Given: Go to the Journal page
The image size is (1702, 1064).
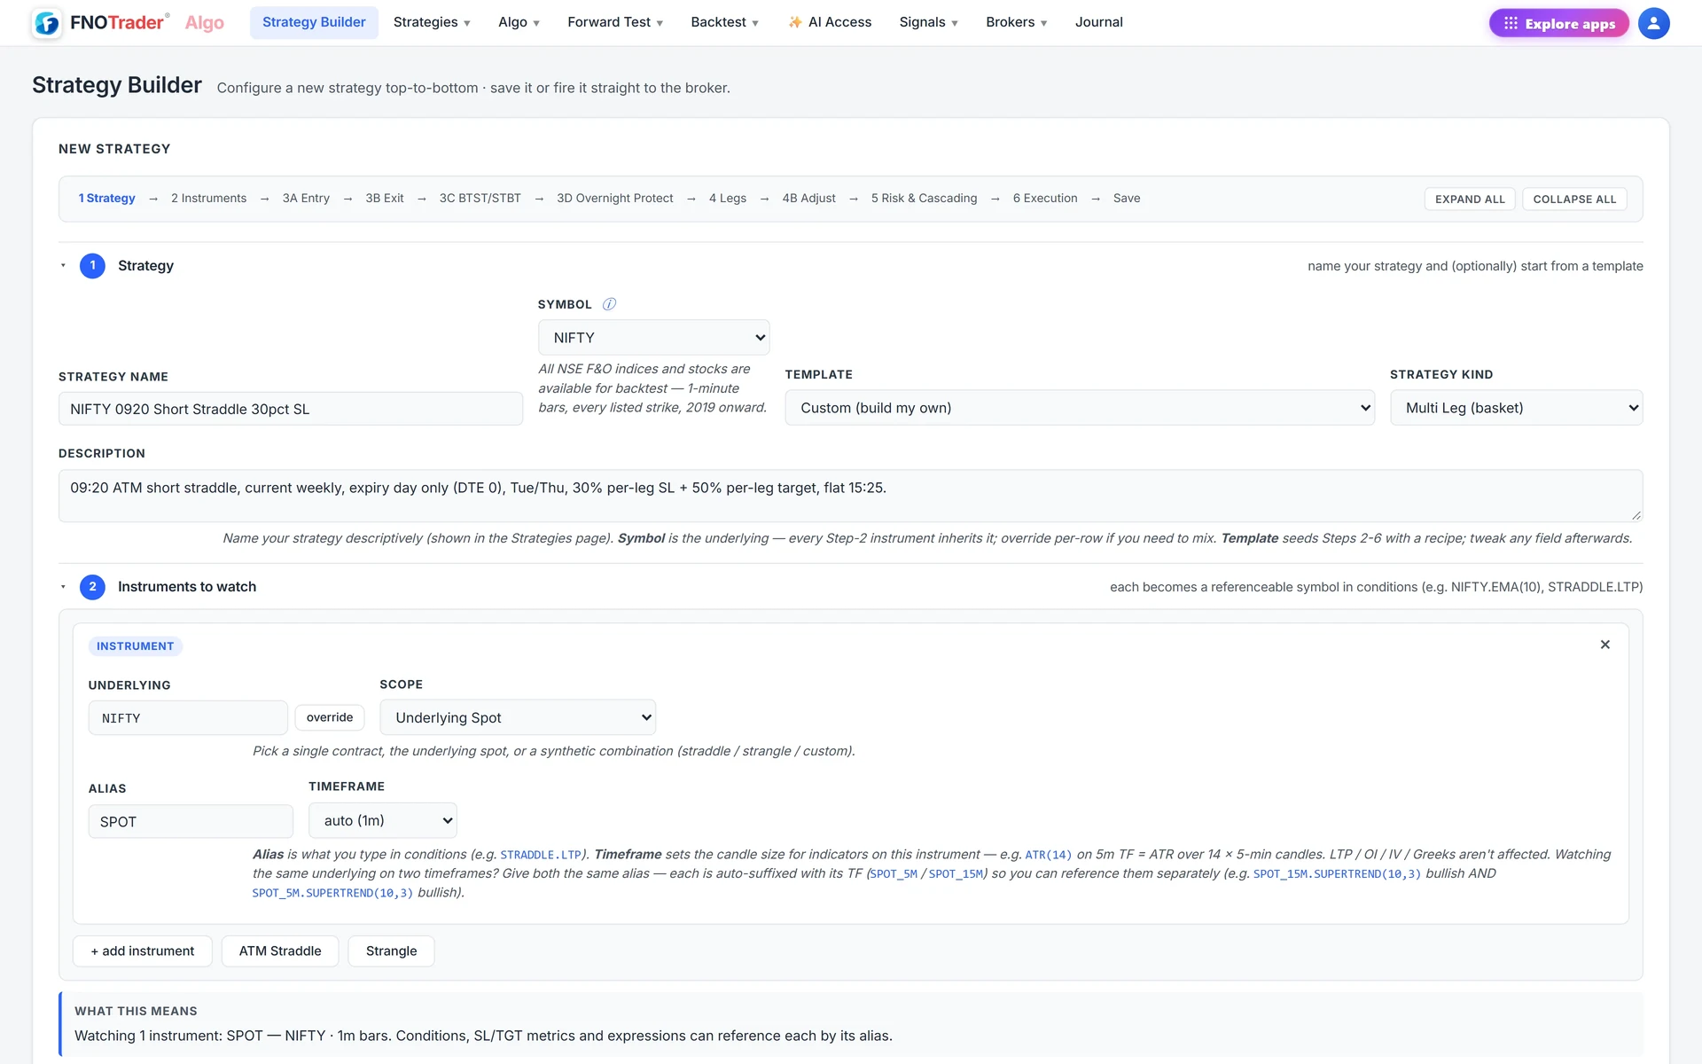Looking at the screenshot, I should tap(1098, 22).
